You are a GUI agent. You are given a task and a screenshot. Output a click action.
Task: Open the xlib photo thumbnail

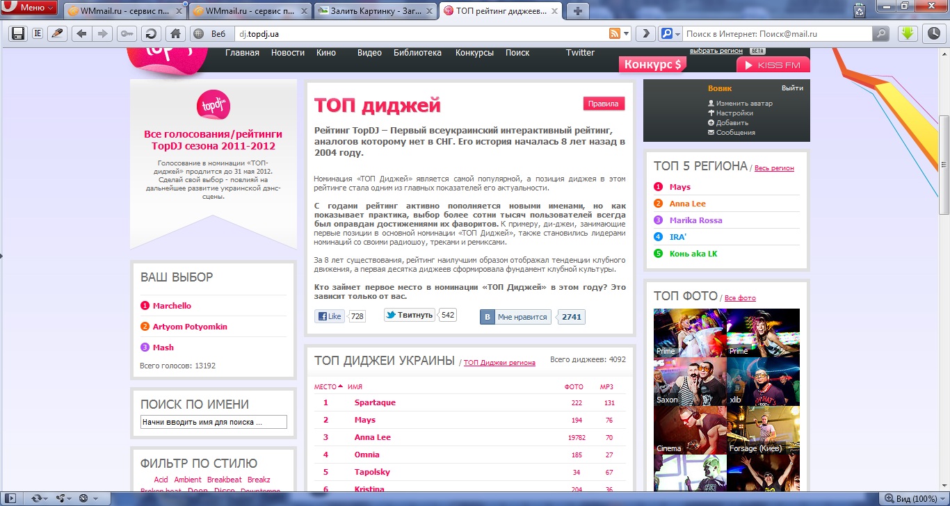763,382
